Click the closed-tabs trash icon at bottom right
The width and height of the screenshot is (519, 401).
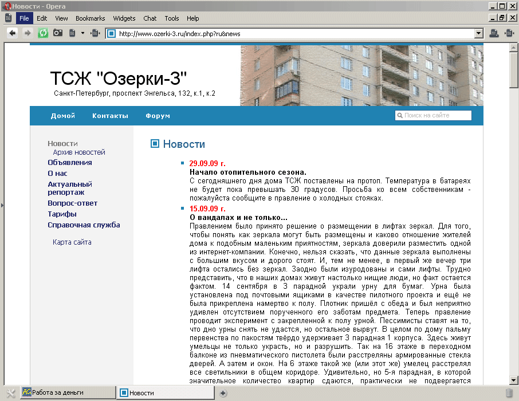(509, 393)
